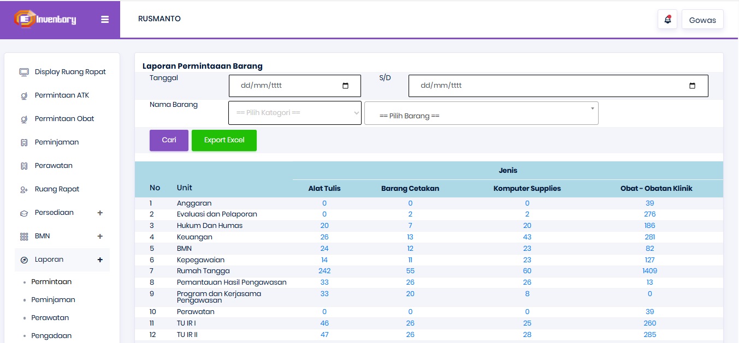Click the Ruang Rapat user-plus icon

pos(24,189)
